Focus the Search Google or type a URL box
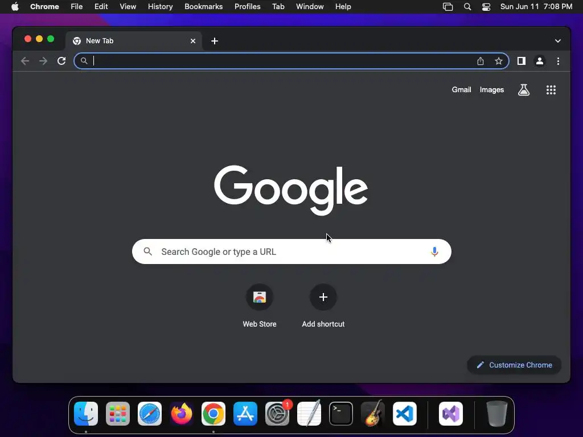The height and width of the screenshot is (437, 583). click(291, 252)
